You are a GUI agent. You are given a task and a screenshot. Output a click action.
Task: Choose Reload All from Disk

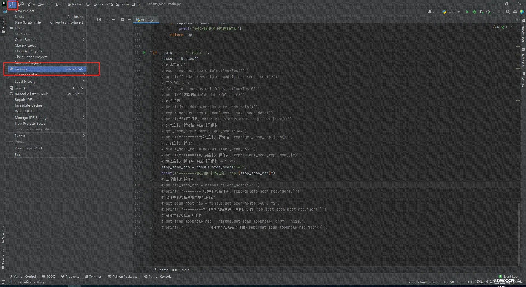coord(47,94)
